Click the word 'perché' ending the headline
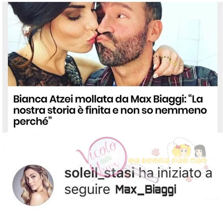Image resolution: width=223 pixels, height=217 pixels. tap(30, 122)
